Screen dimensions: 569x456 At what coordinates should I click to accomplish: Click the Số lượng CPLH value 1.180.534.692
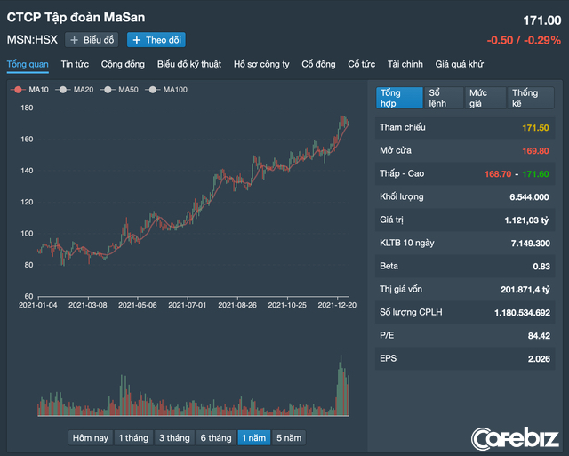(522, 313)
